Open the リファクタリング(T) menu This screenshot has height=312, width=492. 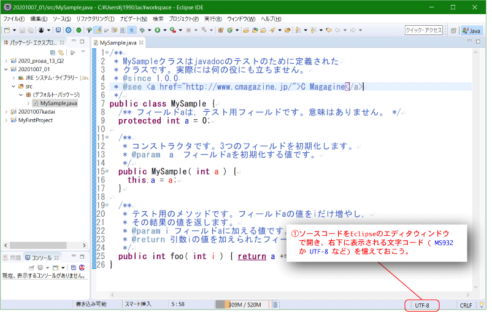coord(95,19)
